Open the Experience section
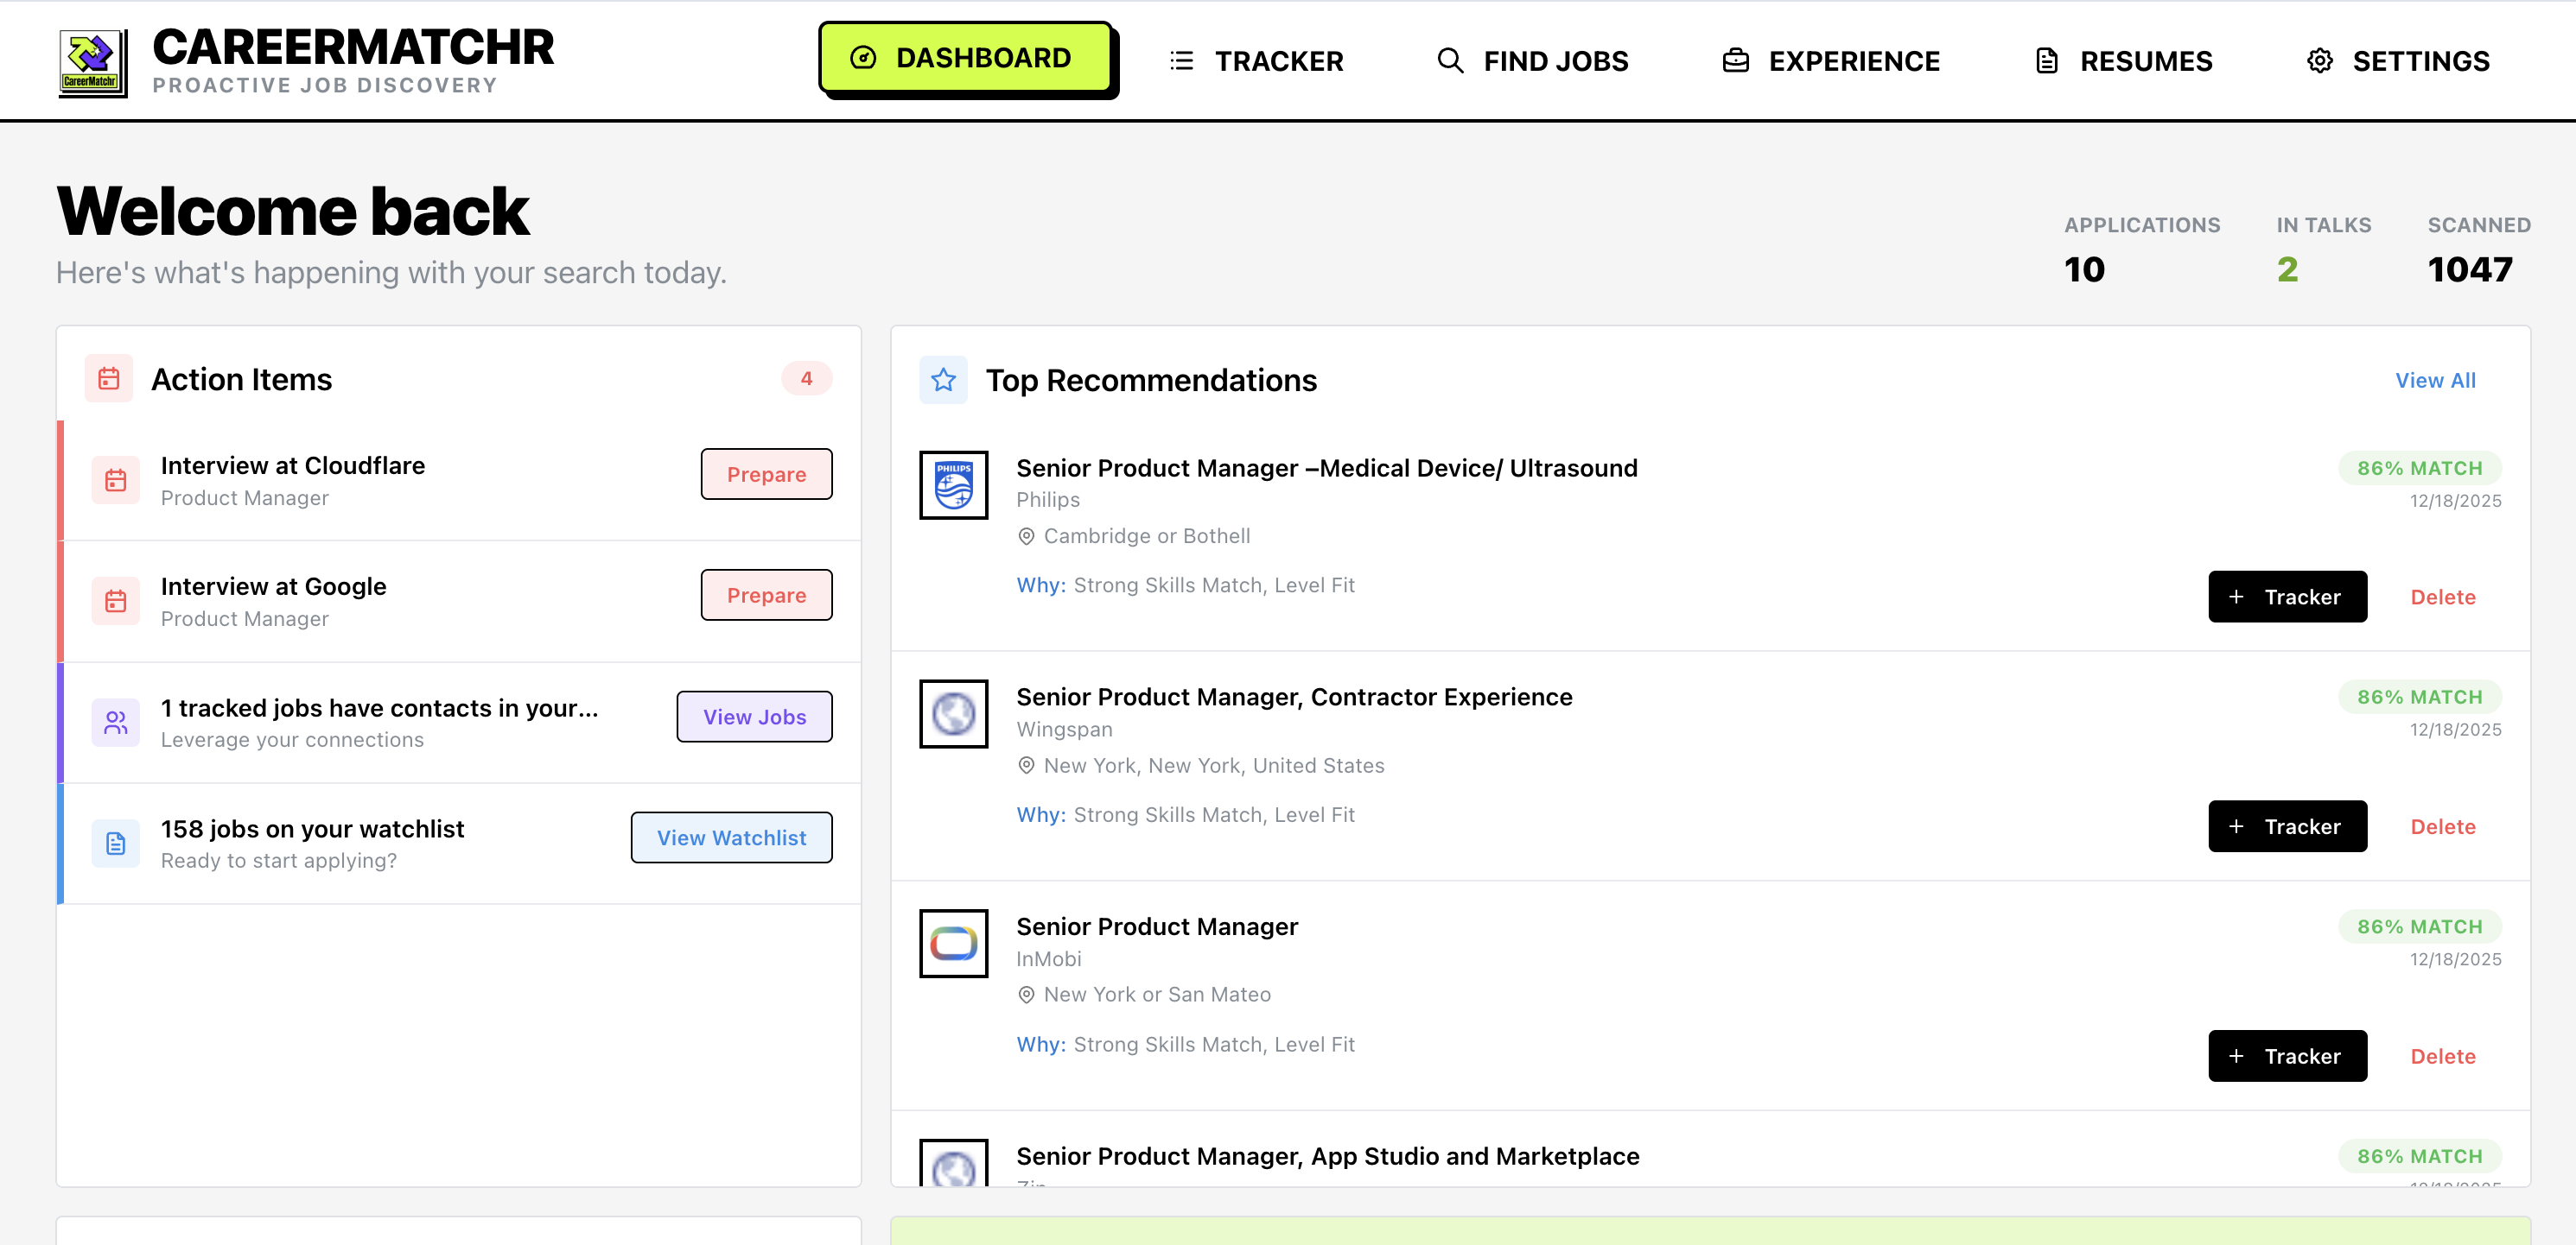This screenshot has width=2576, height=1245. [1830, 61]
